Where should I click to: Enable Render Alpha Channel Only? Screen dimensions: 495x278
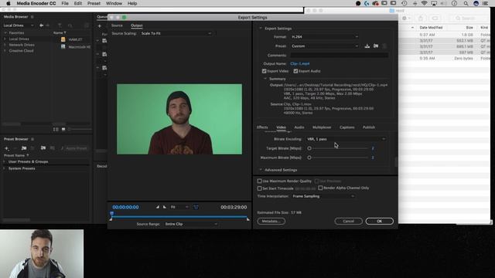320,188
